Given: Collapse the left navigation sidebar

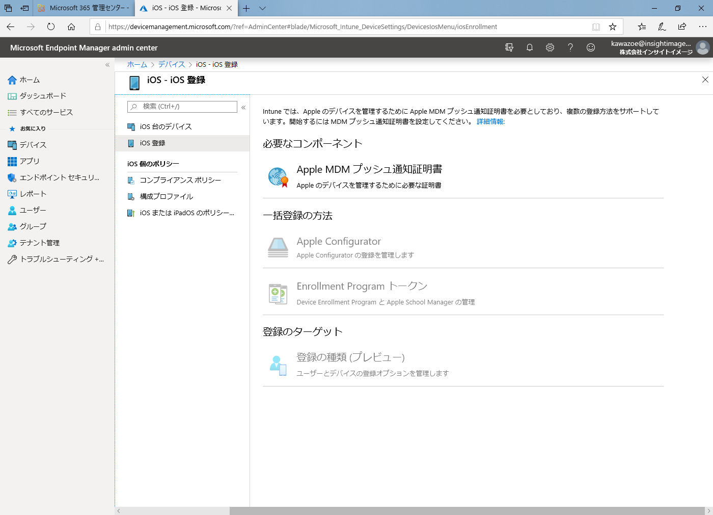Looking at the screenshot, I should point(107,65).
